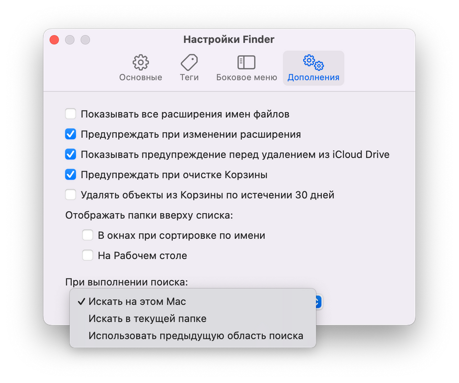Click the Боковое меню sidebar icon
The height and width of the screenshot is (383, 459).
[246, 62]
